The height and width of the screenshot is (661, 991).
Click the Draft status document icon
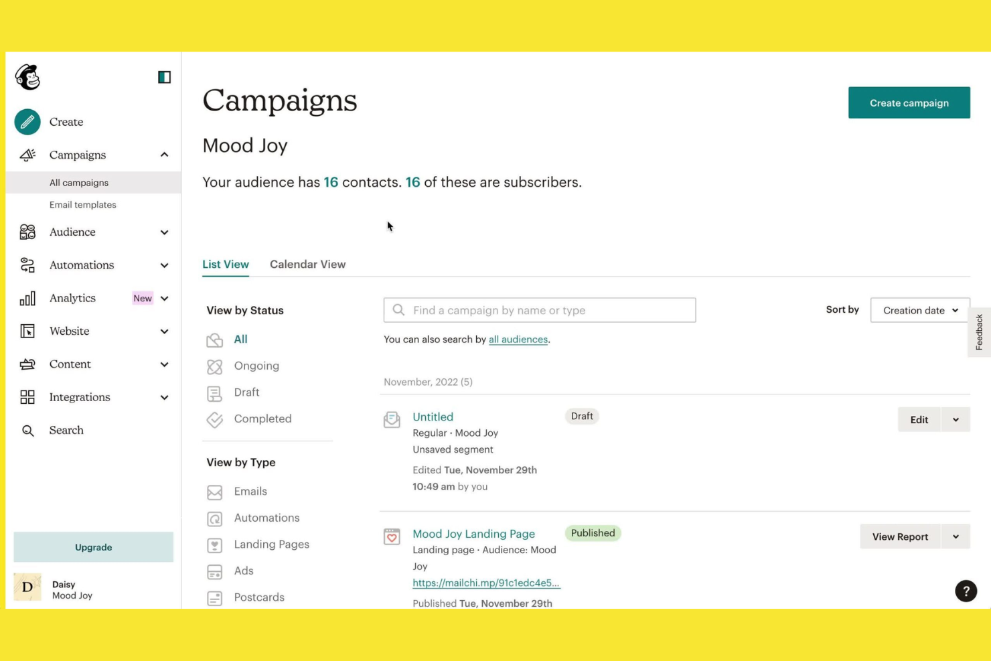[214, 393]
